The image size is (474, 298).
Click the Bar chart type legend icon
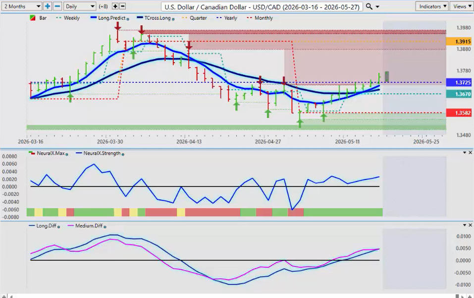33,18
